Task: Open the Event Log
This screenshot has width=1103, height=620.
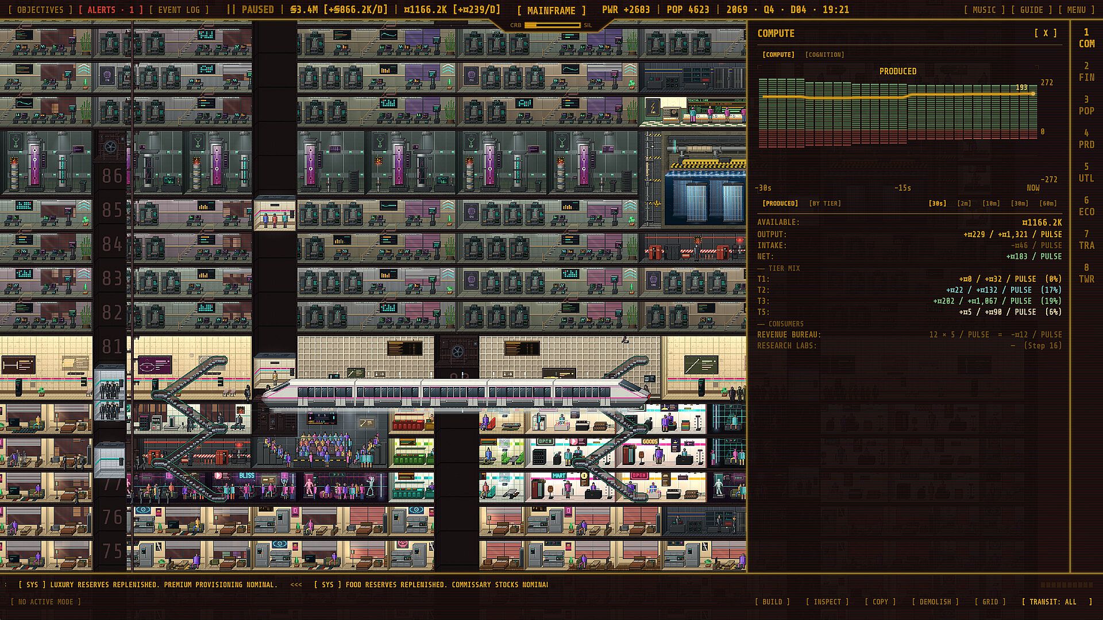Action: (x=179, y=10)
